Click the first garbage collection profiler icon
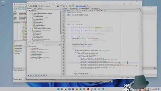The image size is (161, 91). point(85,6)
